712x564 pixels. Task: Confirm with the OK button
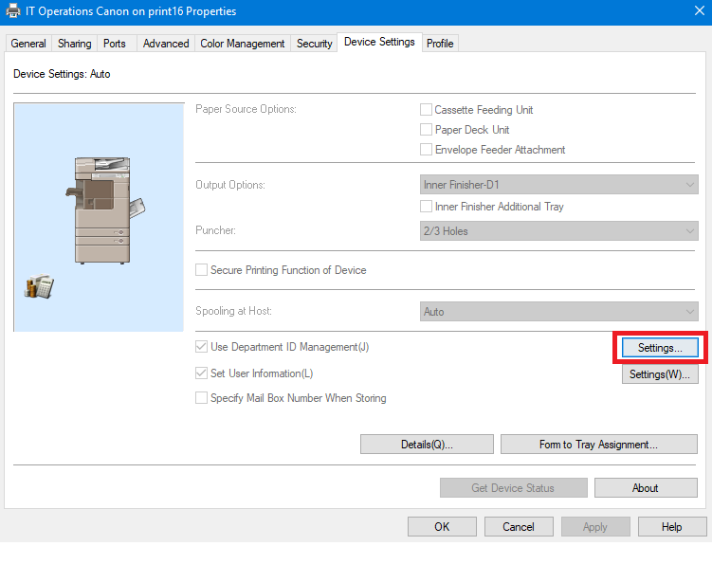pos(442,527)
